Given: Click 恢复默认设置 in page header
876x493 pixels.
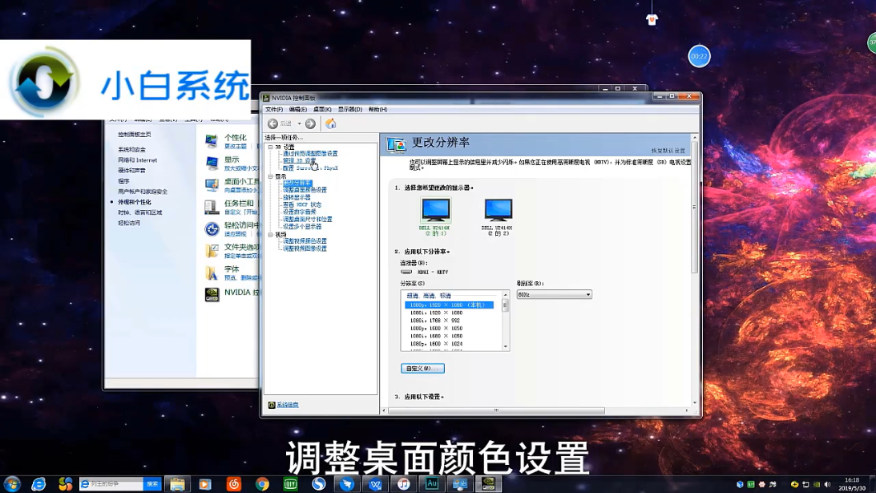Looking at the screenshot, I should click(668, 151).
